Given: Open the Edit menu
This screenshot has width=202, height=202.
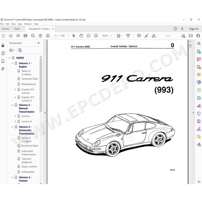Looking at the screenshot, I should coord(7,24).
